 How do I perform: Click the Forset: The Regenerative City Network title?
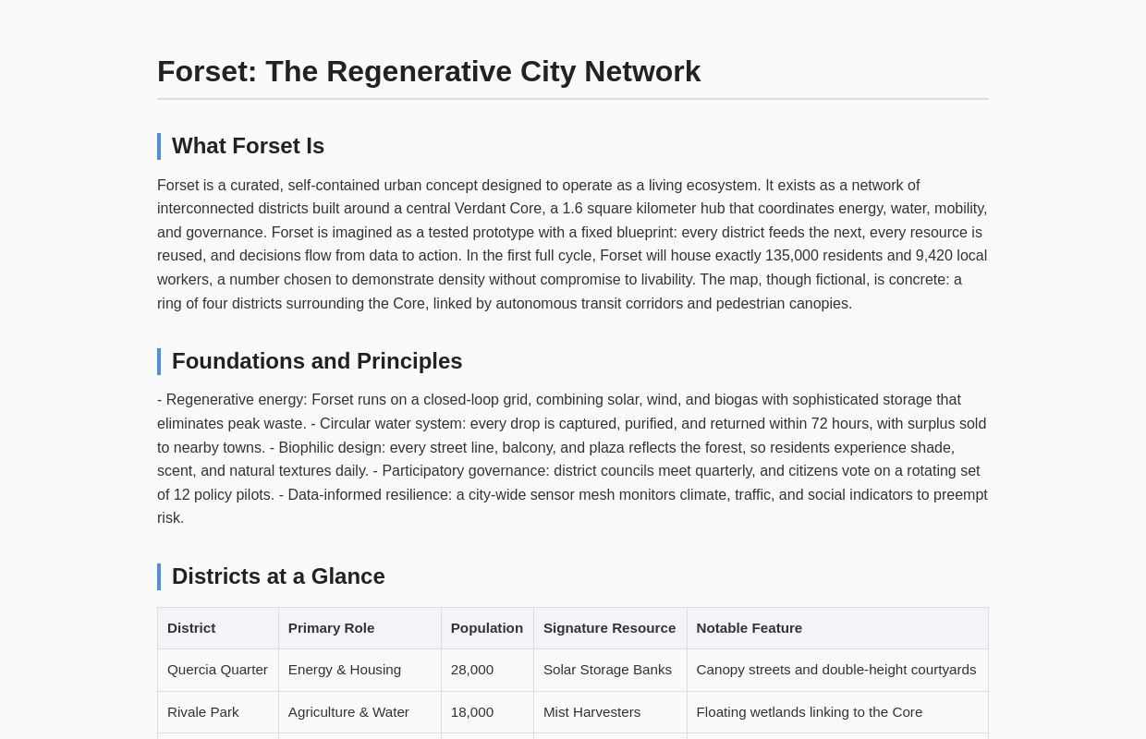click(x=429, y=72)
